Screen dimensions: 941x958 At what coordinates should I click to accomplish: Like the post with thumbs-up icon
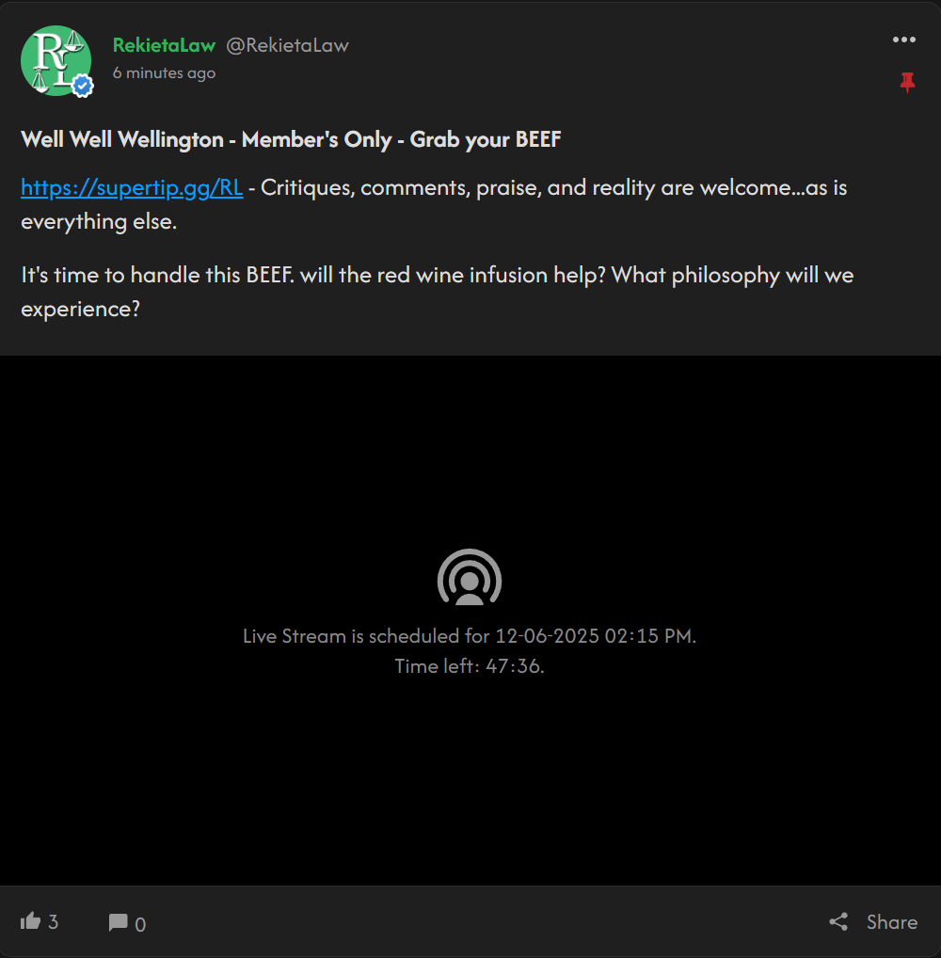click(x=30, y=920)
